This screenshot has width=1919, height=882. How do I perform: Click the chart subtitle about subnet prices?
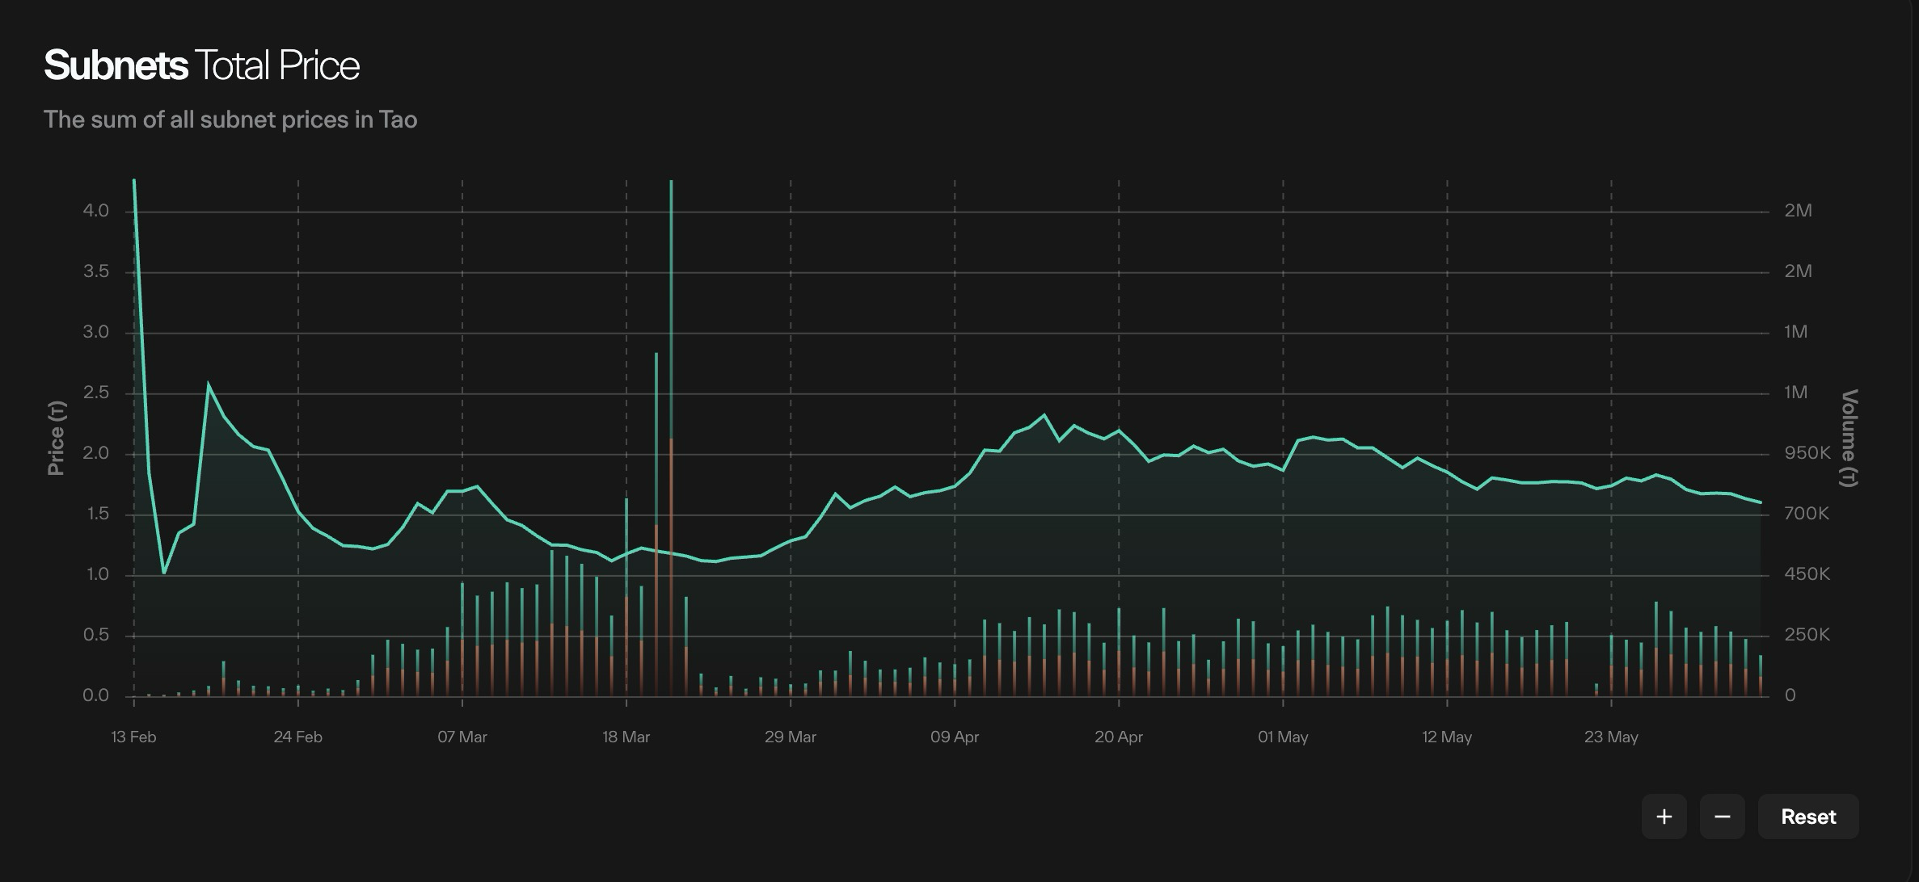(x=230, y=120)
